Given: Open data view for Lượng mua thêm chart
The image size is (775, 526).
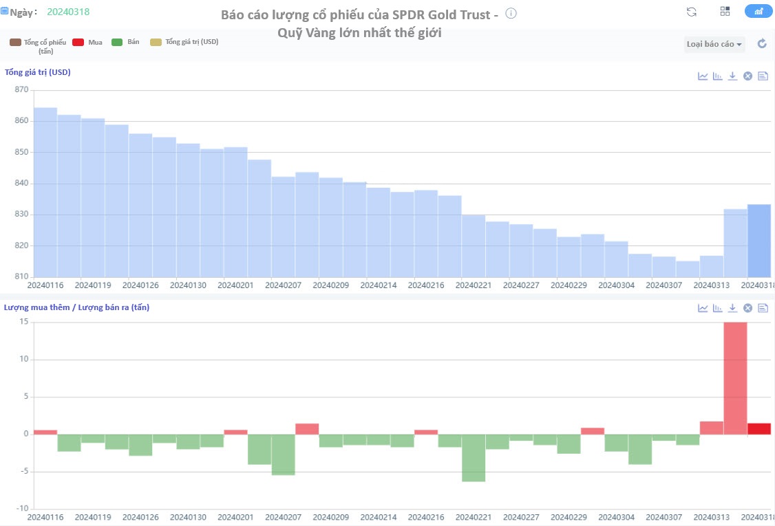Looking at the screenshot, I should point(763,308).
